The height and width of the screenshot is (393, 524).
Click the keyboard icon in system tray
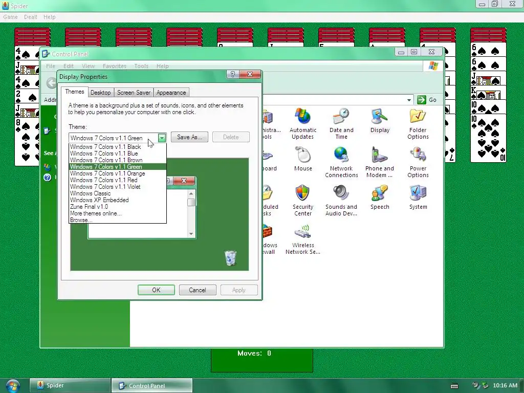click(454, 386)
